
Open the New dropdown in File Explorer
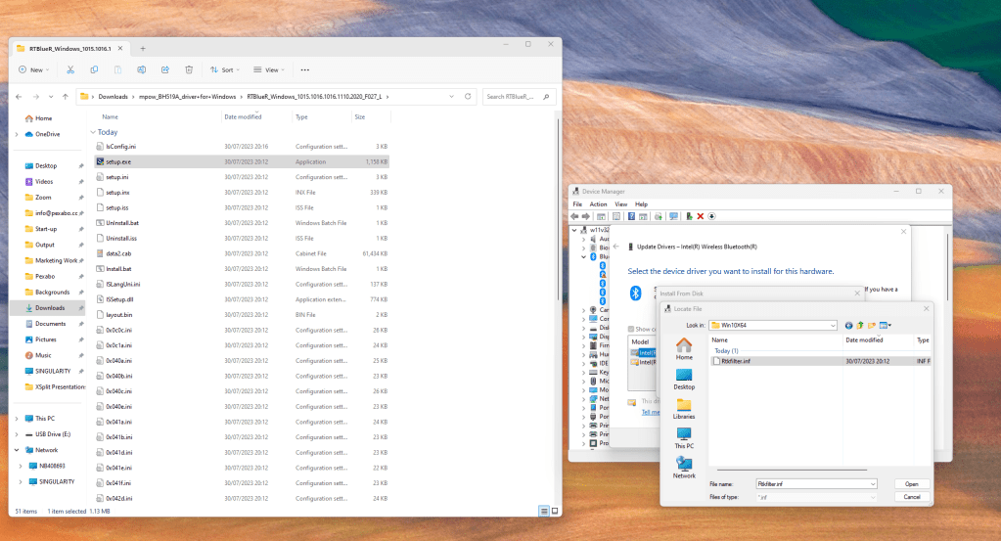coord(33,69)
